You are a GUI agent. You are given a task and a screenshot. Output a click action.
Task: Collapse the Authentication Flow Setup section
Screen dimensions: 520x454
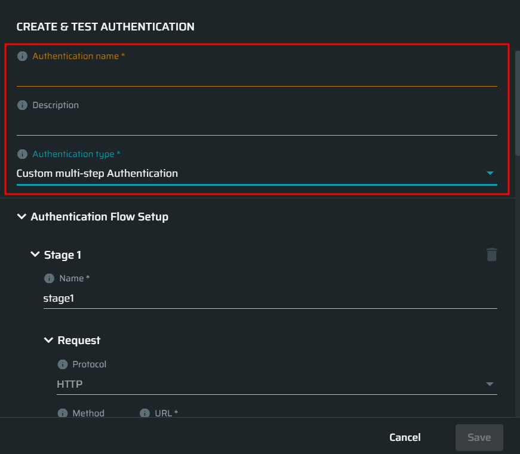(21, 217)
